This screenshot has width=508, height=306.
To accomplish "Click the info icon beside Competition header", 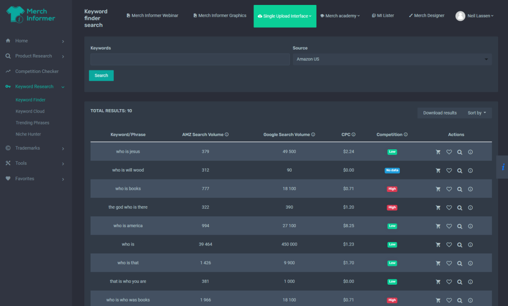I will (406, 134).
